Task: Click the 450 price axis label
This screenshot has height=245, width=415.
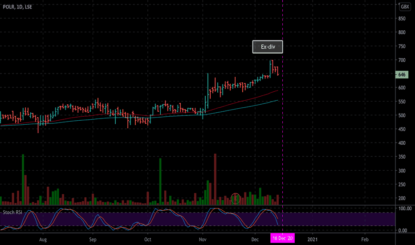Action: 402,129
